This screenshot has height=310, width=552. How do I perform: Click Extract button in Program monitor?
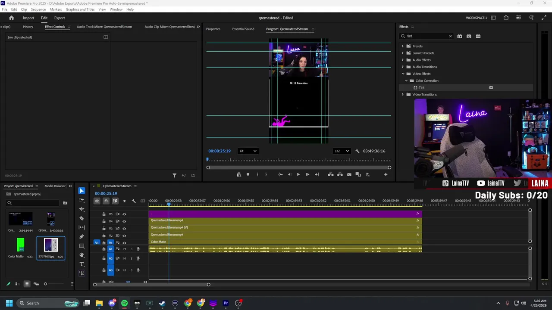click(340, 174)
